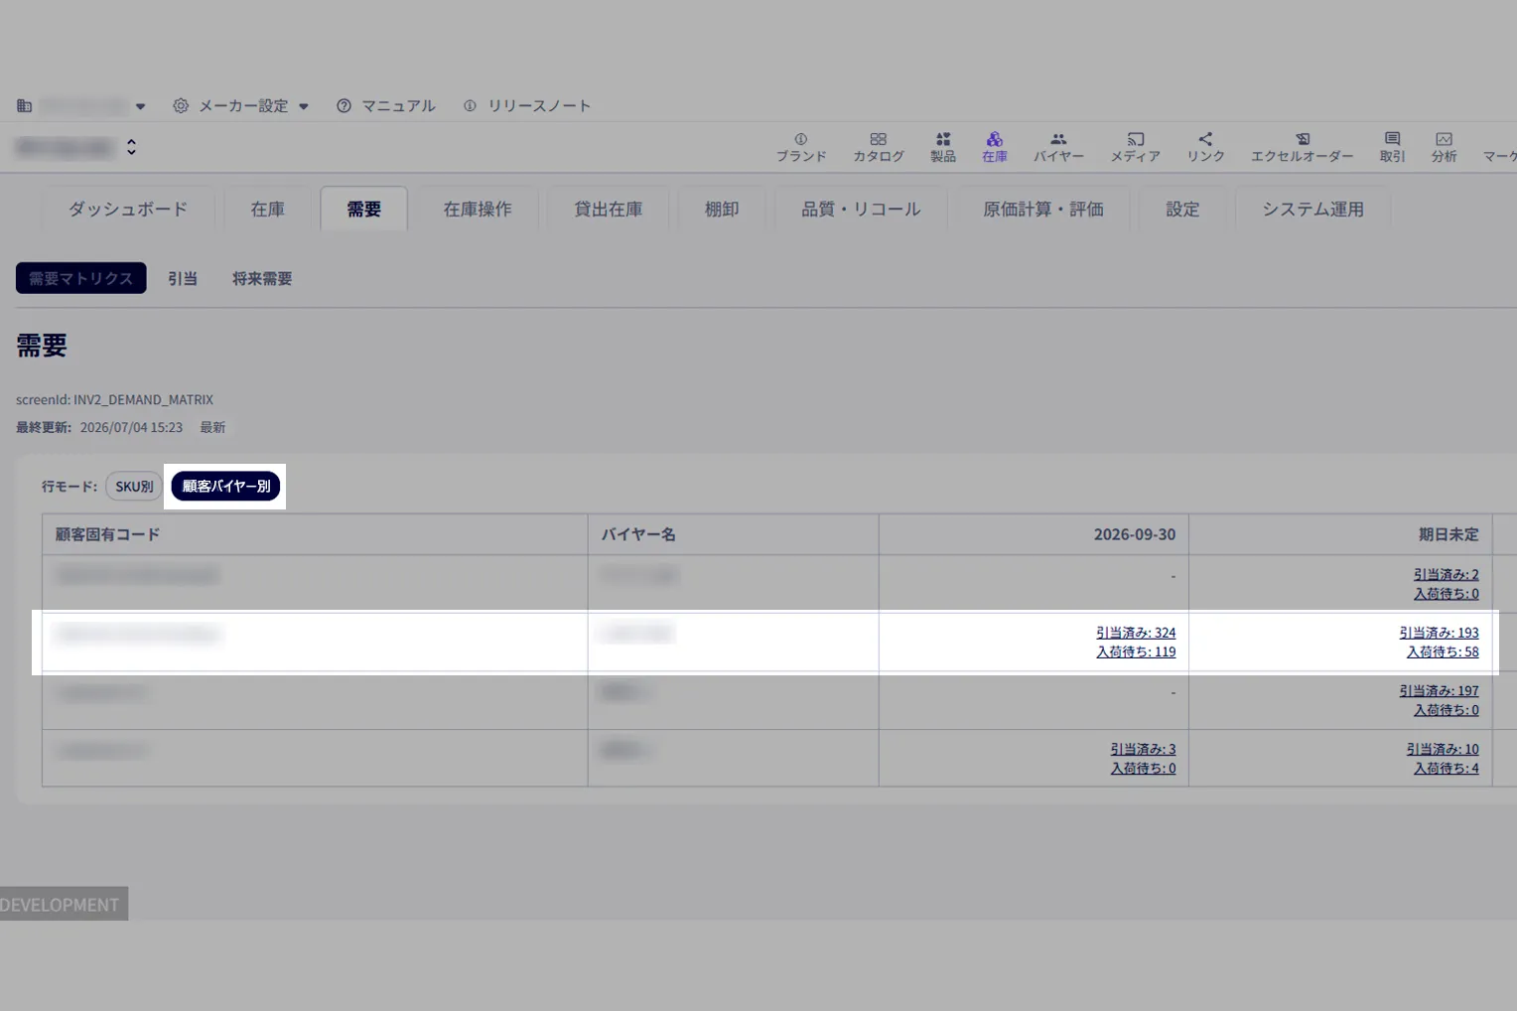Open the 分析 navigation icon

1444,147
